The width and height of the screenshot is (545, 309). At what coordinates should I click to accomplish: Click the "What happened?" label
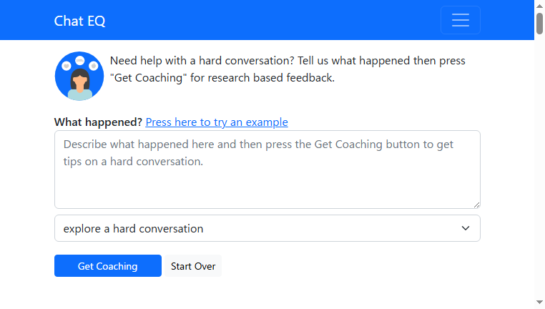pyautogui.click(x=98, y=122)
